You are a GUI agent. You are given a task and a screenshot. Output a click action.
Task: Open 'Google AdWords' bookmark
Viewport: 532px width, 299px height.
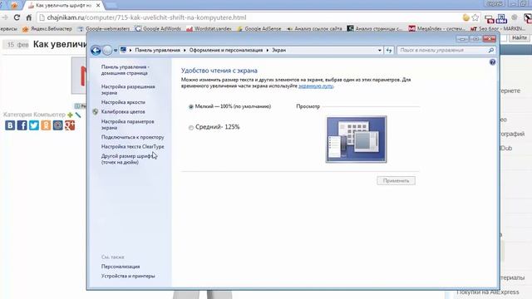coord(158,29)
